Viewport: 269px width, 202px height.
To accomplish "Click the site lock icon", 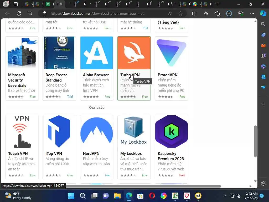I will (x=45, y=13).
